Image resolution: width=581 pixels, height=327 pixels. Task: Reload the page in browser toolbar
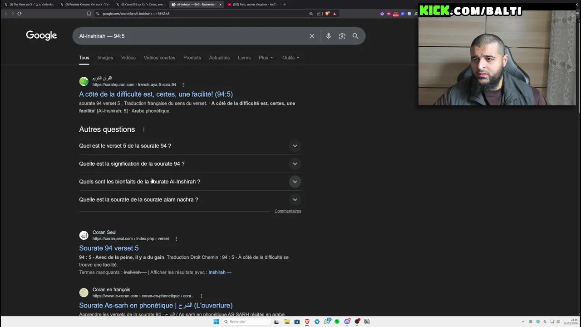click(20, 14)
